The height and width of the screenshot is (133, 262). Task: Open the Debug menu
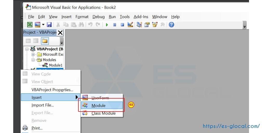point(99,17)
